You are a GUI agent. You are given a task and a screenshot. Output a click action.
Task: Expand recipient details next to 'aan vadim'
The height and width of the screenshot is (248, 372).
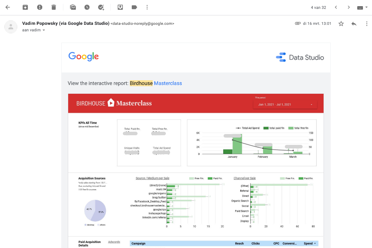pos(44,30)
